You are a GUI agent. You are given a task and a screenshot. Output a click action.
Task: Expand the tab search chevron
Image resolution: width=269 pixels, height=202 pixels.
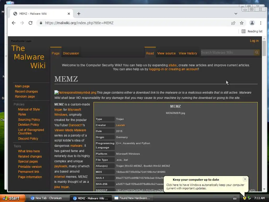pyautogui.click(x=236, y=14)
